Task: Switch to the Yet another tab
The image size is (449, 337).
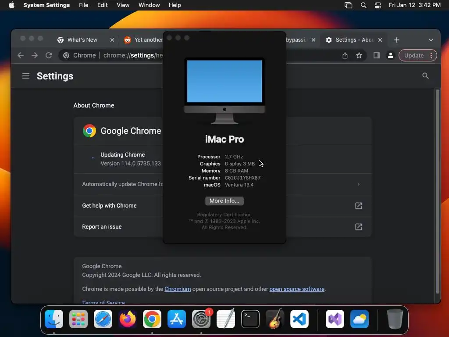Action: tap(143, 40)
